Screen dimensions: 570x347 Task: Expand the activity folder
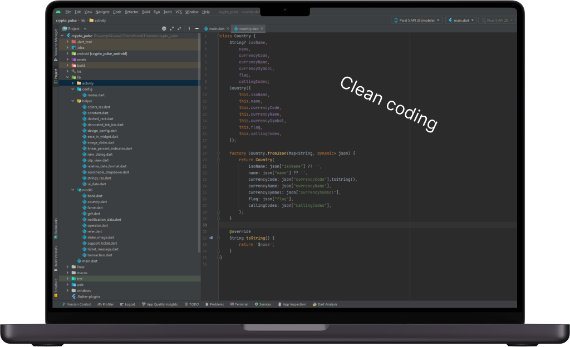point(73,83)
